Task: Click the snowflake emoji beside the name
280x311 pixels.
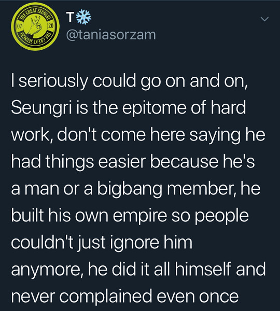Action: click(x=84, y=17)
